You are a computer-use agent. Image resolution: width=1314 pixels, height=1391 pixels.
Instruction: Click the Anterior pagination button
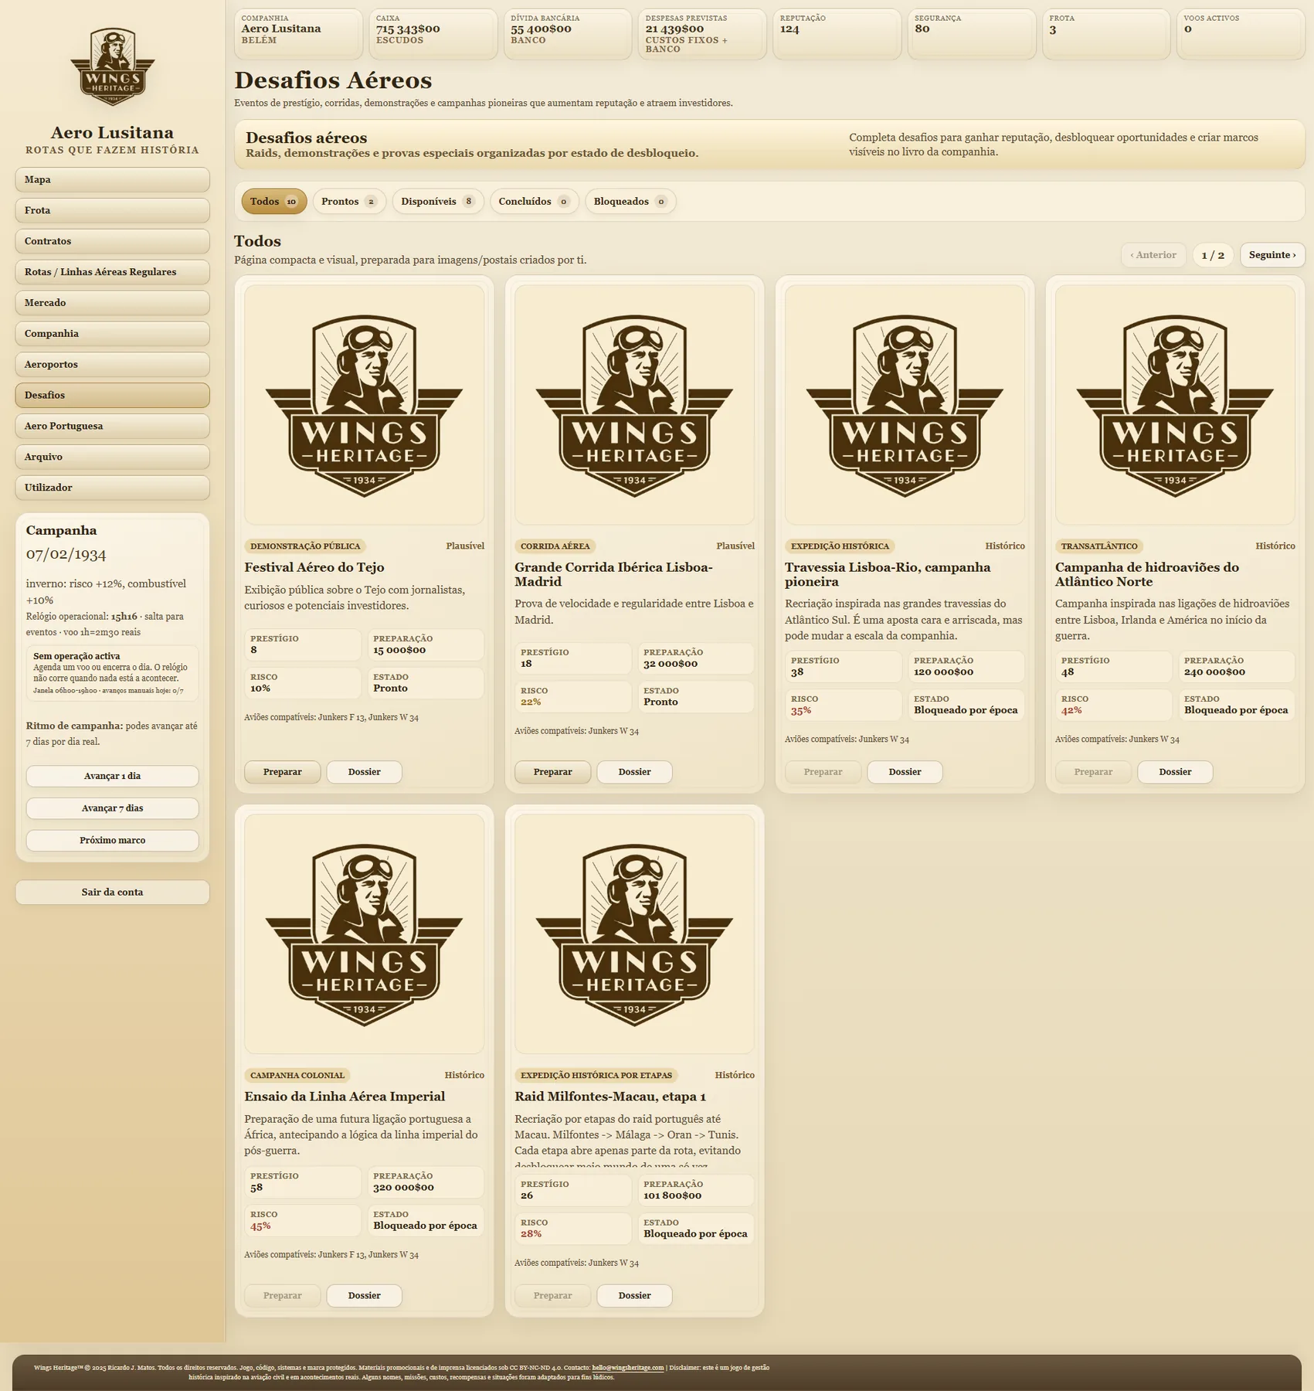click(1153, 255)
